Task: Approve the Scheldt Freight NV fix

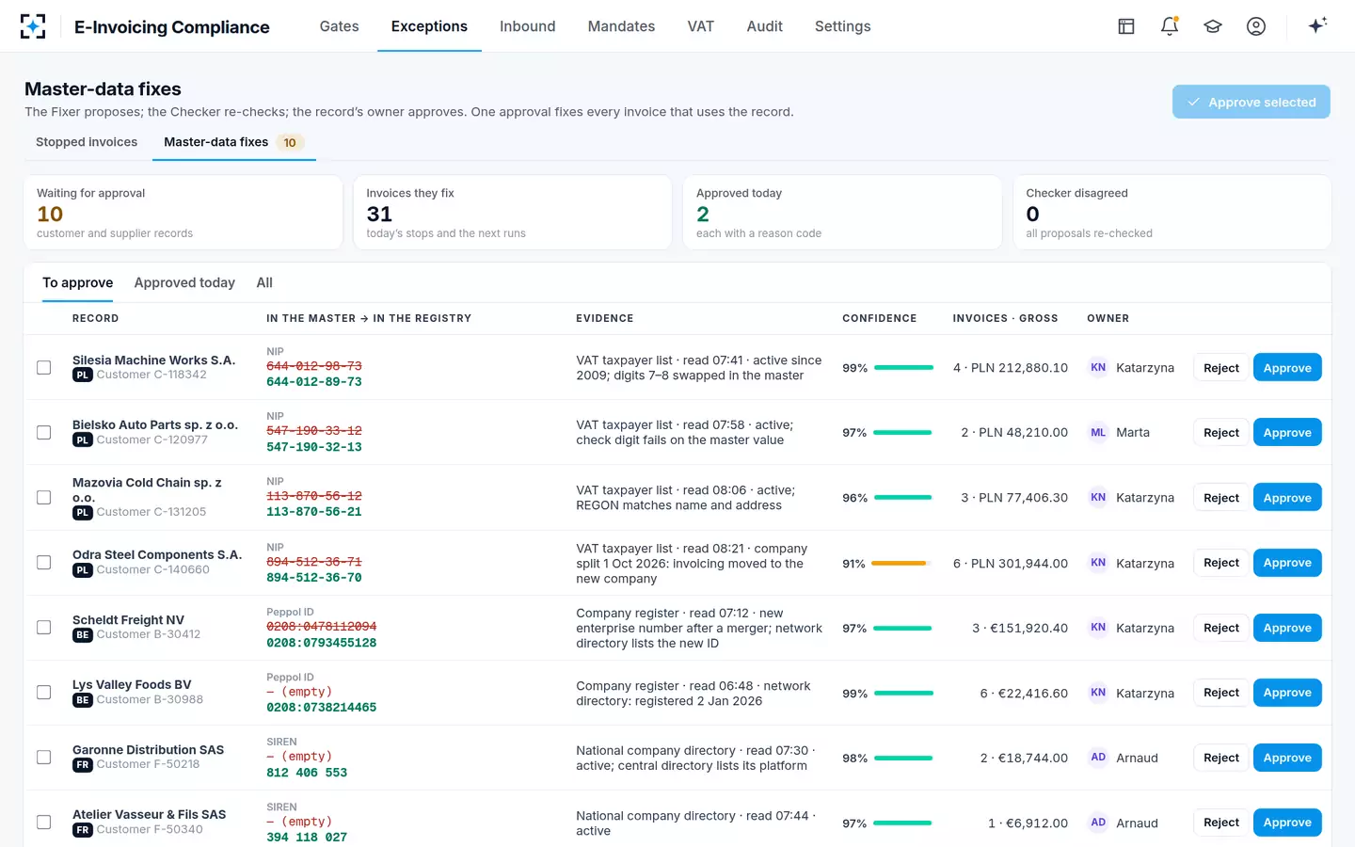Action: click(x=1287, y=628)
